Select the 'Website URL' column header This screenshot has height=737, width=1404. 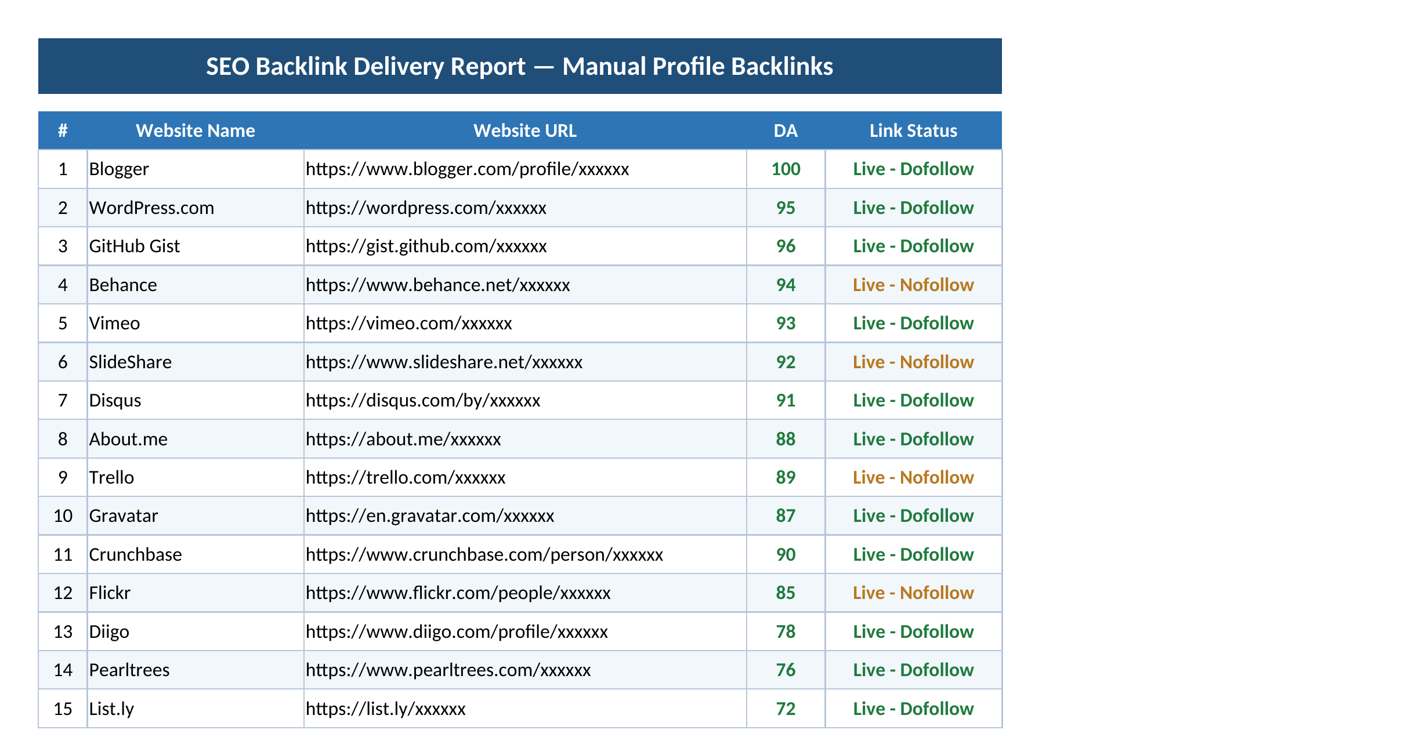coord(525,130)
